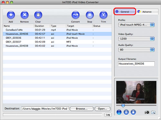Pause the preview video
This screenshot has width=161, height=120.
tap(126, 112)
